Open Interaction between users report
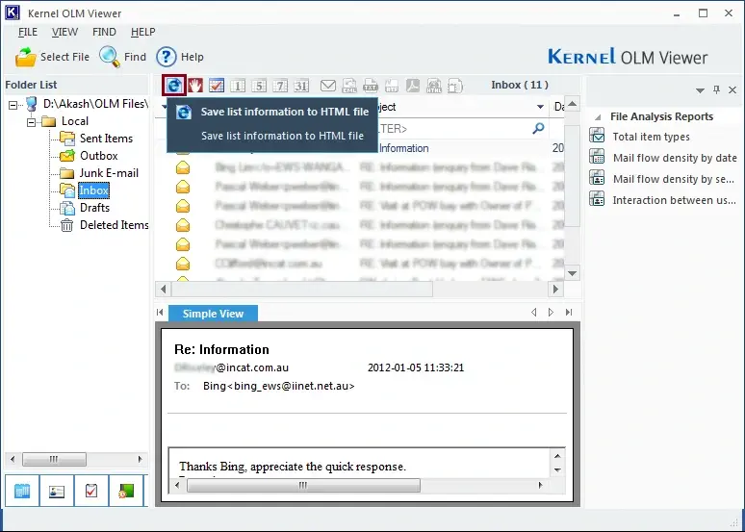745x532 pixels. pyautogui.click(x=674, y=200)
